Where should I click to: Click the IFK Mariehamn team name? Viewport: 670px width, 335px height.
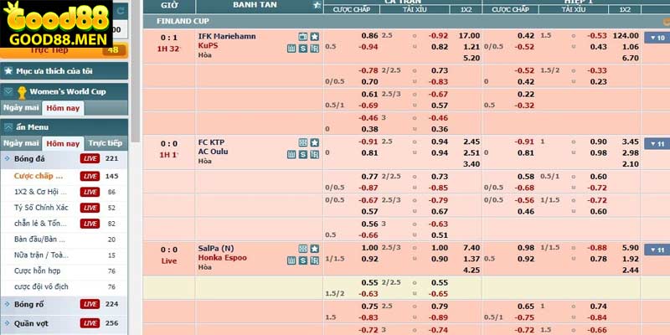pos(227,36)
